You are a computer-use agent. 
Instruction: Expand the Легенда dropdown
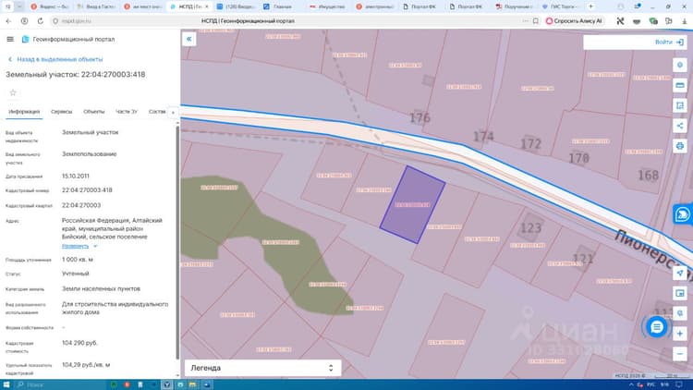point(262,368)
